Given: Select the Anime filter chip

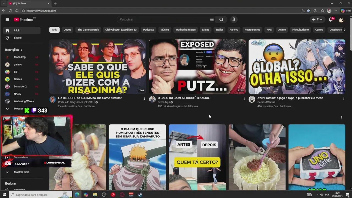Looking at the screenshot, I should pos(282,30).
